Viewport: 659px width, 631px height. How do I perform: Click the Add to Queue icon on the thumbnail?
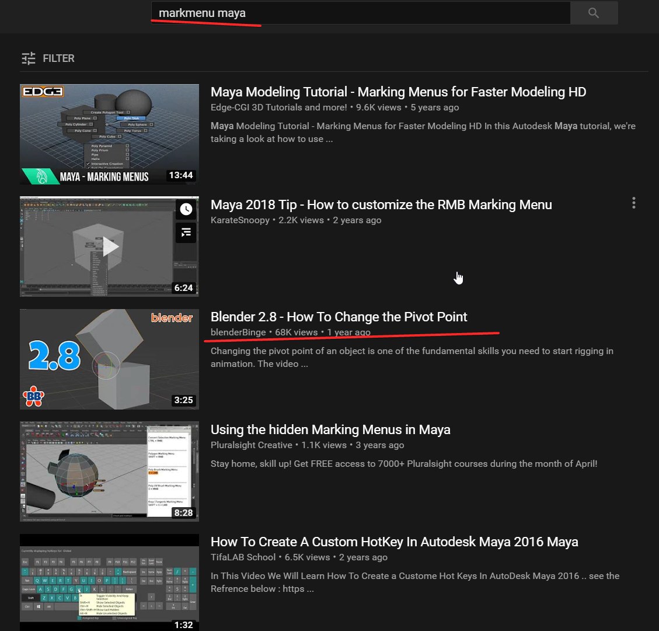coord(186,232)
